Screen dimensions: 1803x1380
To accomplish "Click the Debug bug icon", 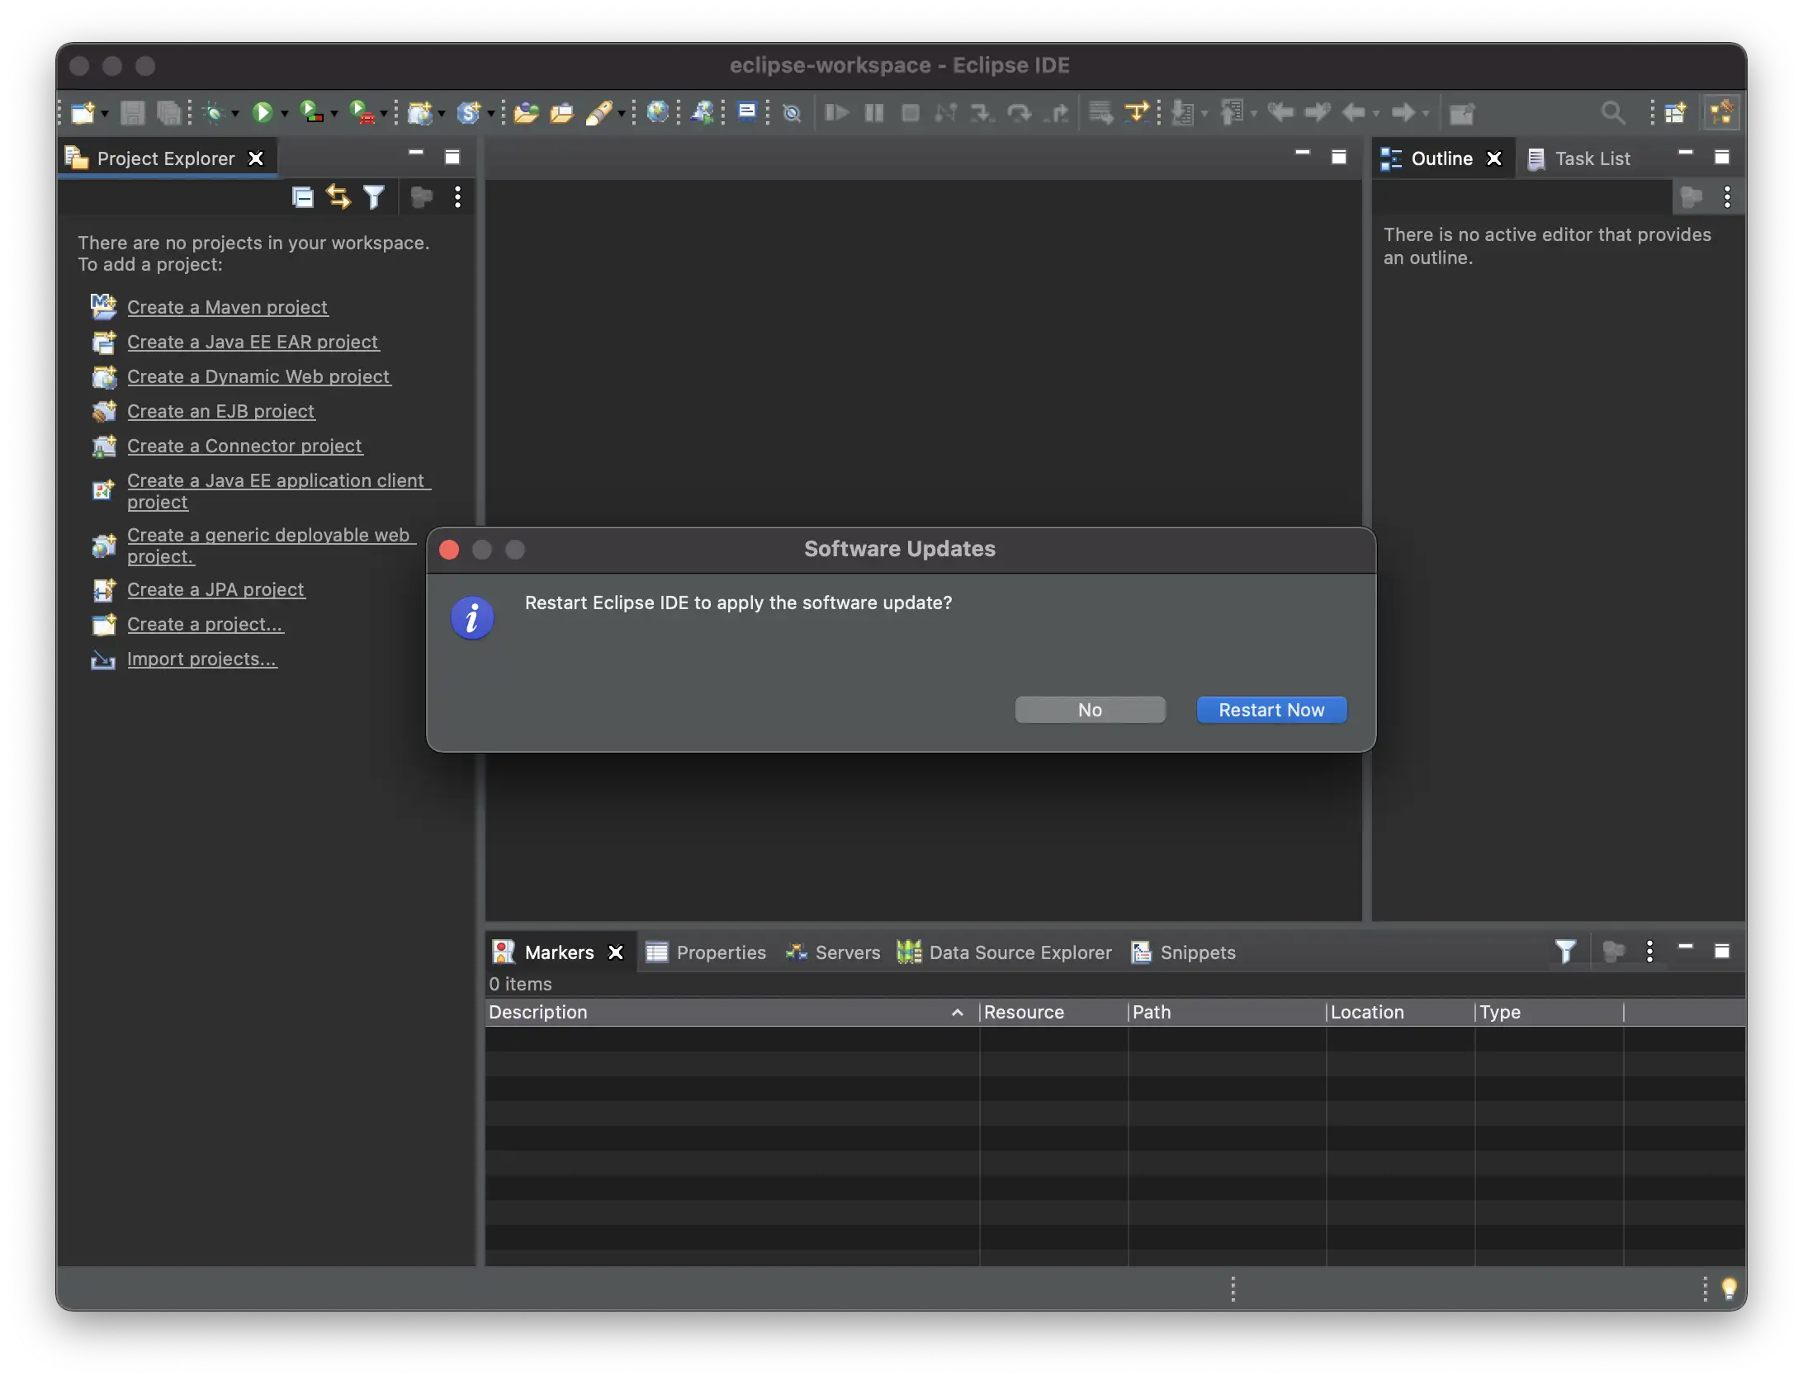I will (215, 112).
